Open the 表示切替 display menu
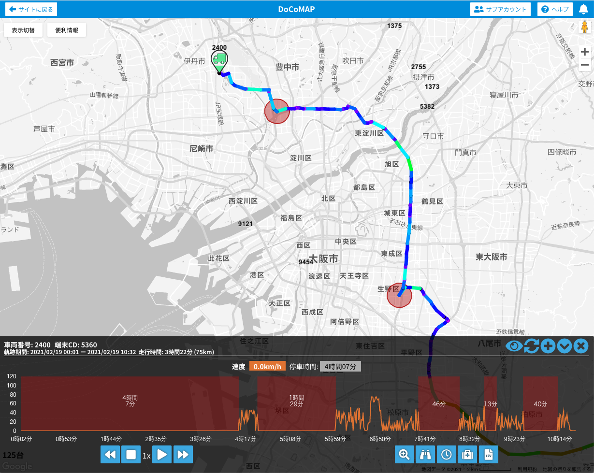Image resolution: width=594 pixels, height=473 pixels. (23, 30)
